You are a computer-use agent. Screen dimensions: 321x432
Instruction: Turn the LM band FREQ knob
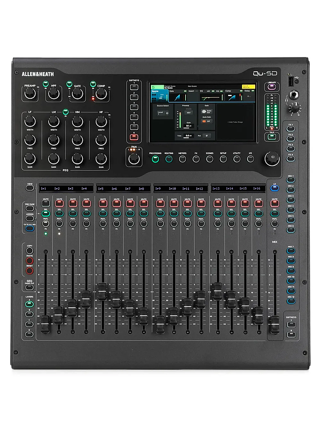tap(53, 140)
